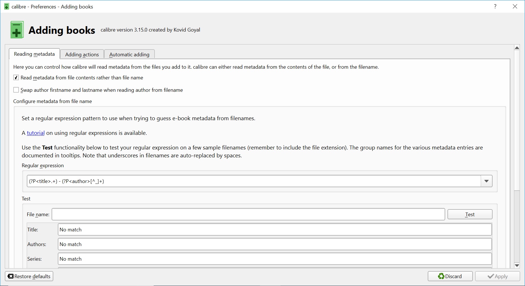The width and height of the screenshot is (525, 286).
Task: Discard changes with the Discard button
Action: 450,276
